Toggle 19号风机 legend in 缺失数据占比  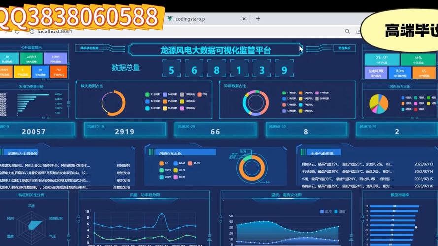(x=187, y=108)
